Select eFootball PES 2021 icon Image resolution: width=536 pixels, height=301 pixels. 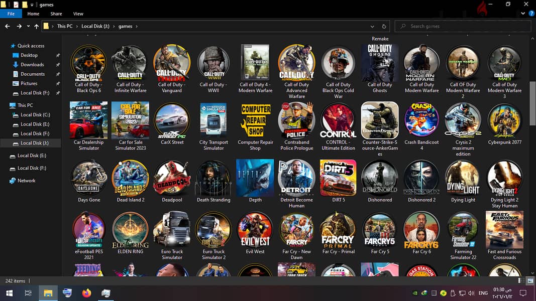tap(88, 230)
